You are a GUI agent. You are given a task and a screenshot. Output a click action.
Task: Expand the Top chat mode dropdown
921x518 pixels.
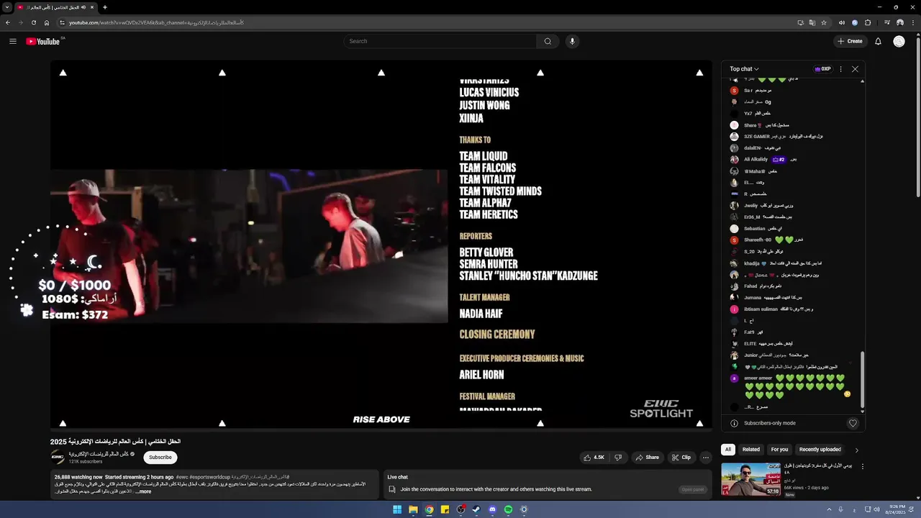[744, 69]
